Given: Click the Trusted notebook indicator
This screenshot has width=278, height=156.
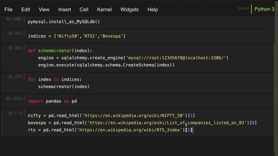Looking at the screenshot, I should (x=243, y=9).
